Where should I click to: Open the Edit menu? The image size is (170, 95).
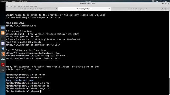pyautogui.click(x=11, y=6)
